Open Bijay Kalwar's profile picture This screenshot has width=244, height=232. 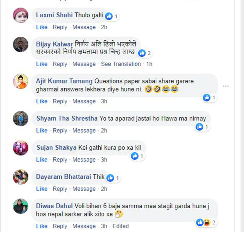21,44
